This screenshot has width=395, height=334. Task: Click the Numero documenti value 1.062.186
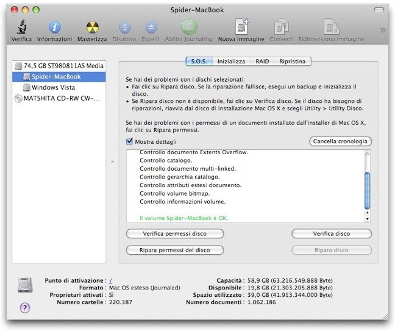coord(262,302)
